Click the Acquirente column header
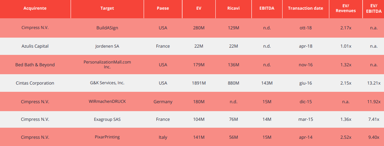 click(35, 8)
